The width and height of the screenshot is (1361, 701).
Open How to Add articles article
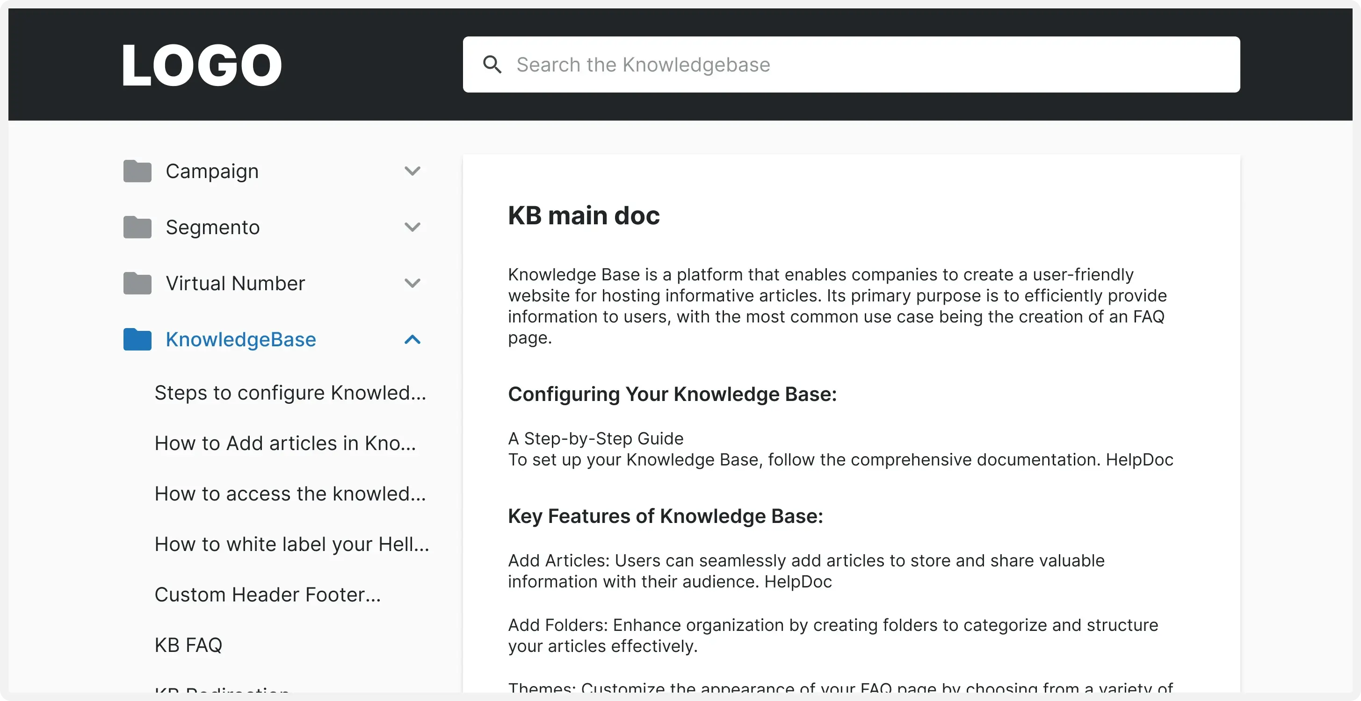(x=285, y=443)
